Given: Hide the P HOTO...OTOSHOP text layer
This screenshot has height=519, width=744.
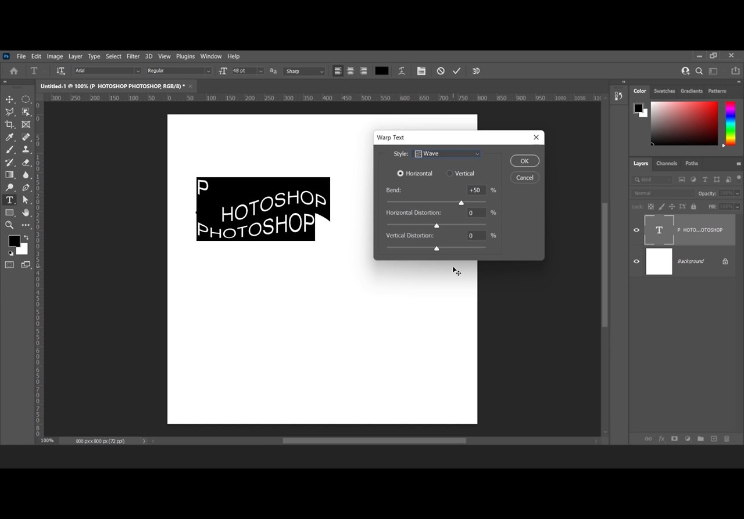Looking at the screenshot, I should [636, 230].
